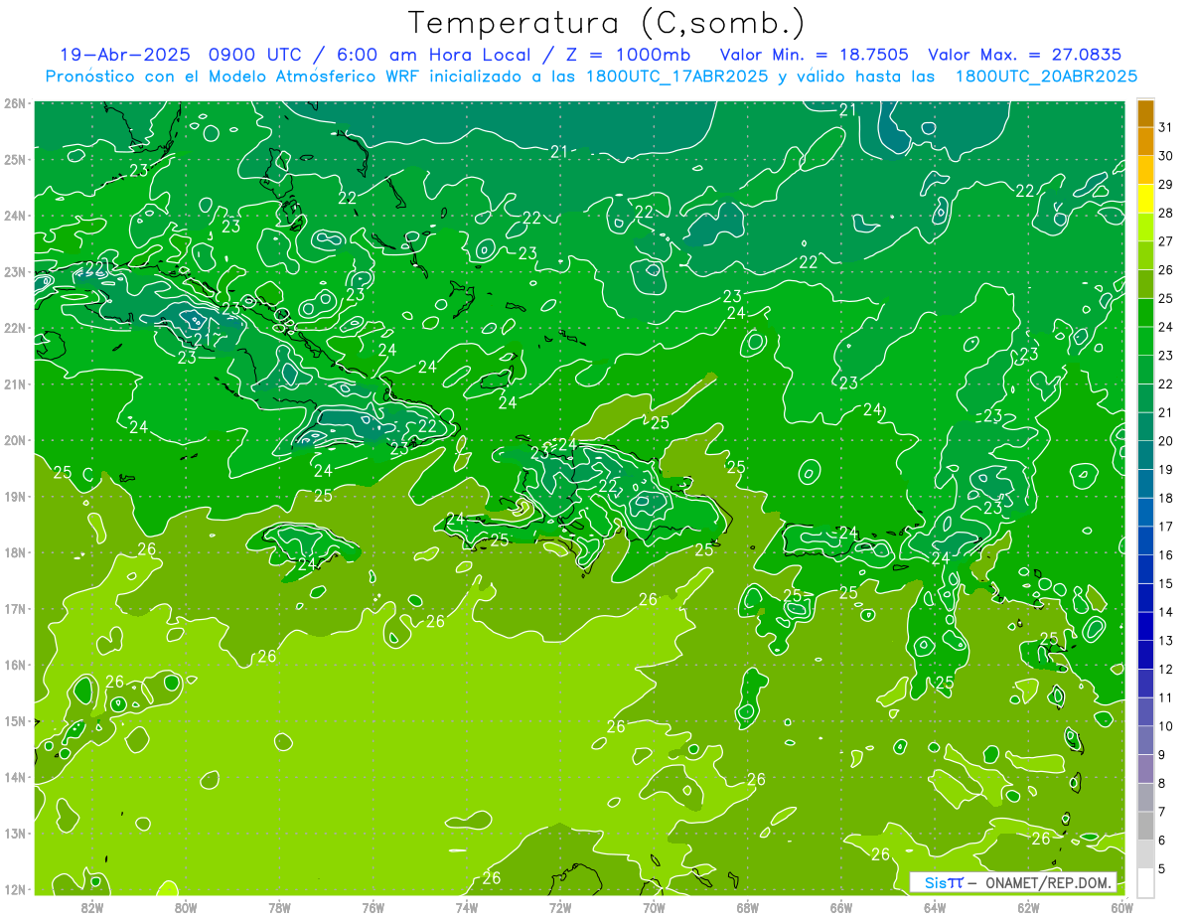Click the colorbar label "5"

pyautogui.click(x=1162, y=869)
